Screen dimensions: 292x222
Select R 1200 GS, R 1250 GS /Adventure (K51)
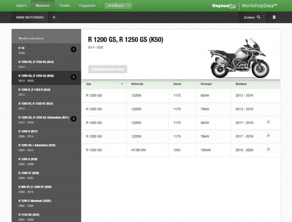[46, 120]
